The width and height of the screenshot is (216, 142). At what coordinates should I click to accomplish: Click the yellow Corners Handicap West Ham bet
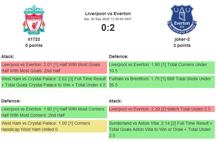pos(54,126)
